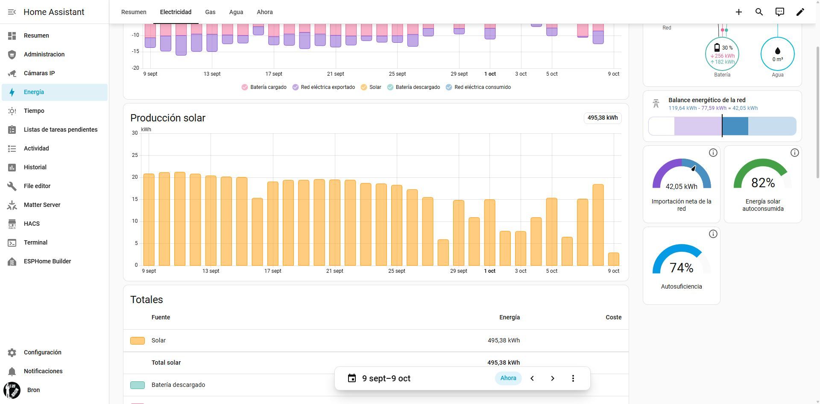Open the Tiempo weather panel
820x404 pixels.
tap(54, 111)
